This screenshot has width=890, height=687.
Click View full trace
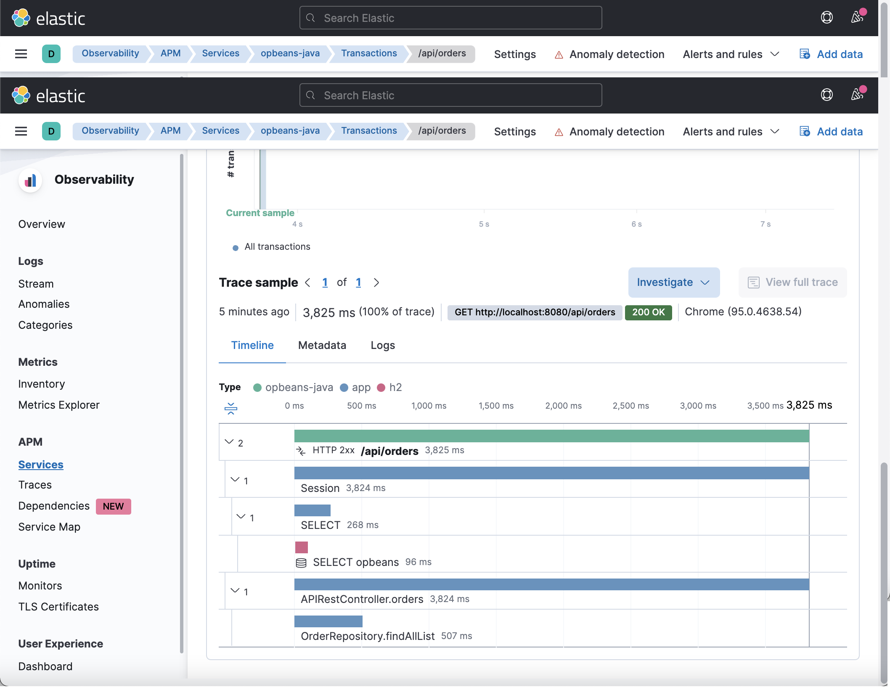(792, 282)
